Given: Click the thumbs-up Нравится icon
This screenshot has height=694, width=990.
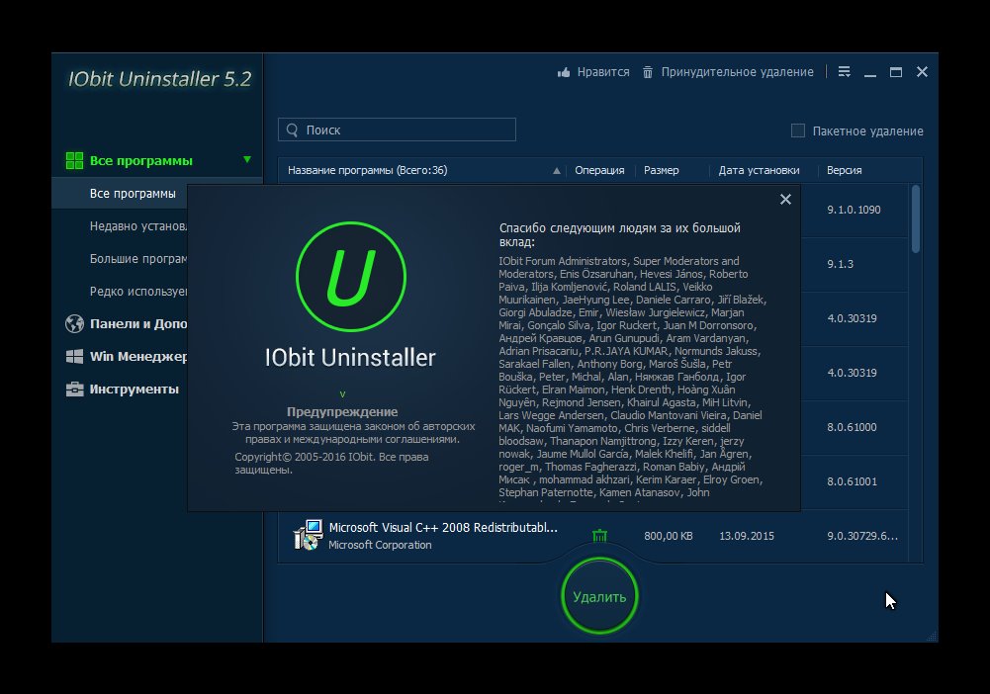Looking at the screenshot, I should click(564, 72).
